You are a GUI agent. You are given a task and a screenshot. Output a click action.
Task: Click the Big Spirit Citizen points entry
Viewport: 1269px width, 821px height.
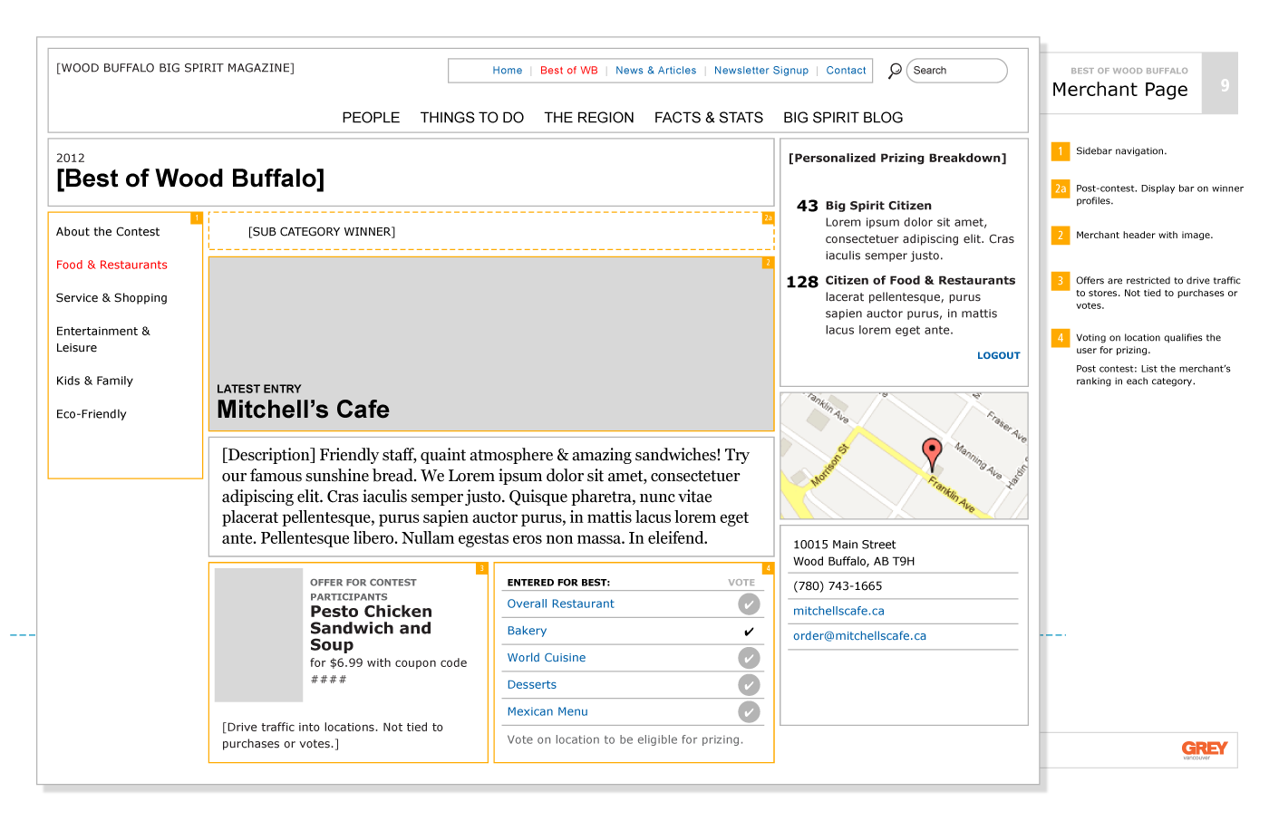click(x=906, y=230)
